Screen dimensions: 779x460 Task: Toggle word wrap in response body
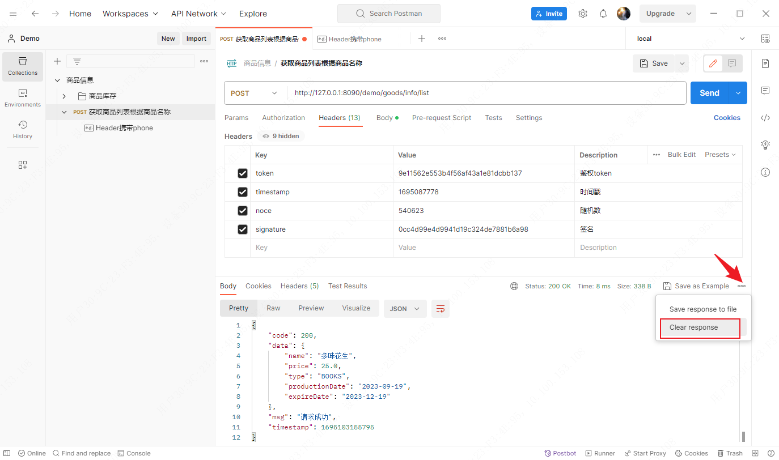(441, 309)
